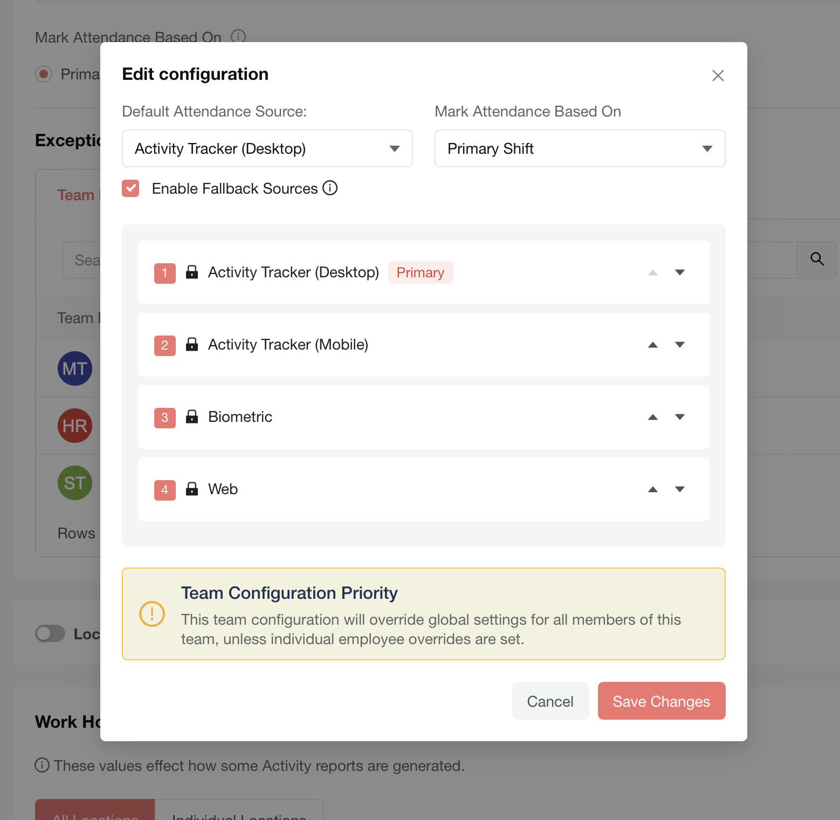The height and width of the screenshot is (820, 840).
Task: Click the lock icon next to Biometric
Action: pyautogui.click(x=192, y=417)
